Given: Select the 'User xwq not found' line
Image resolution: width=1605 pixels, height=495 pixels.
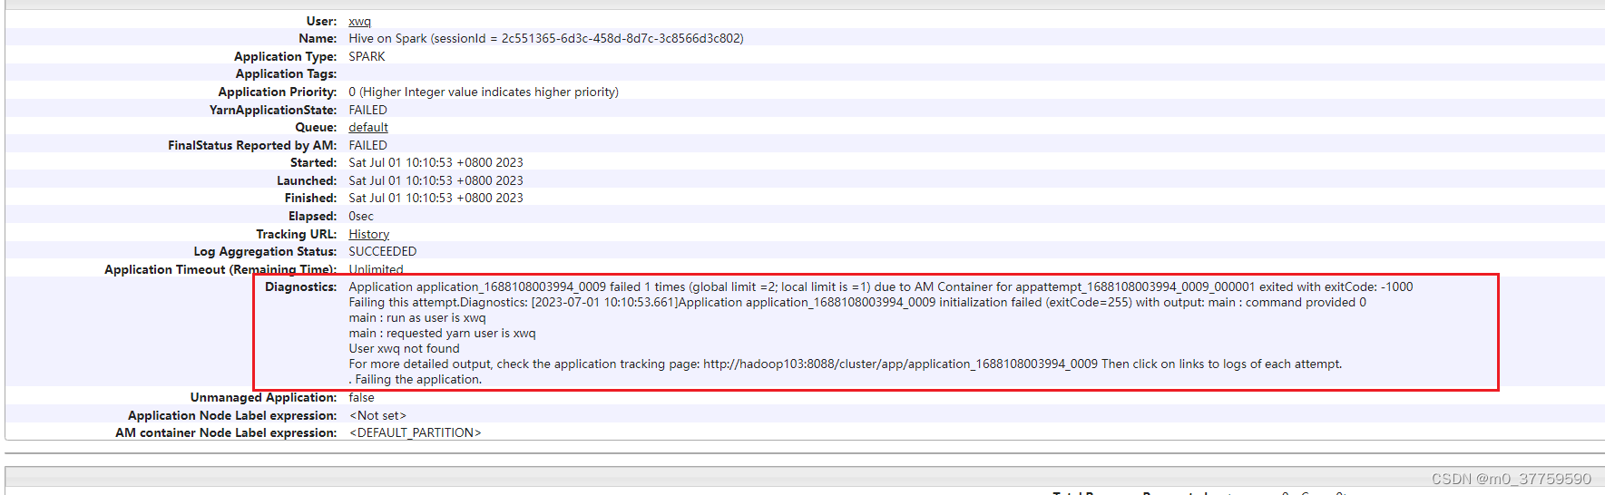Looking at the screenshot, I should pos(404,349).
